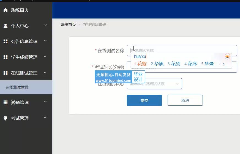
Task: Click the 系统首页 breadcrumb link
Action: 68,25
